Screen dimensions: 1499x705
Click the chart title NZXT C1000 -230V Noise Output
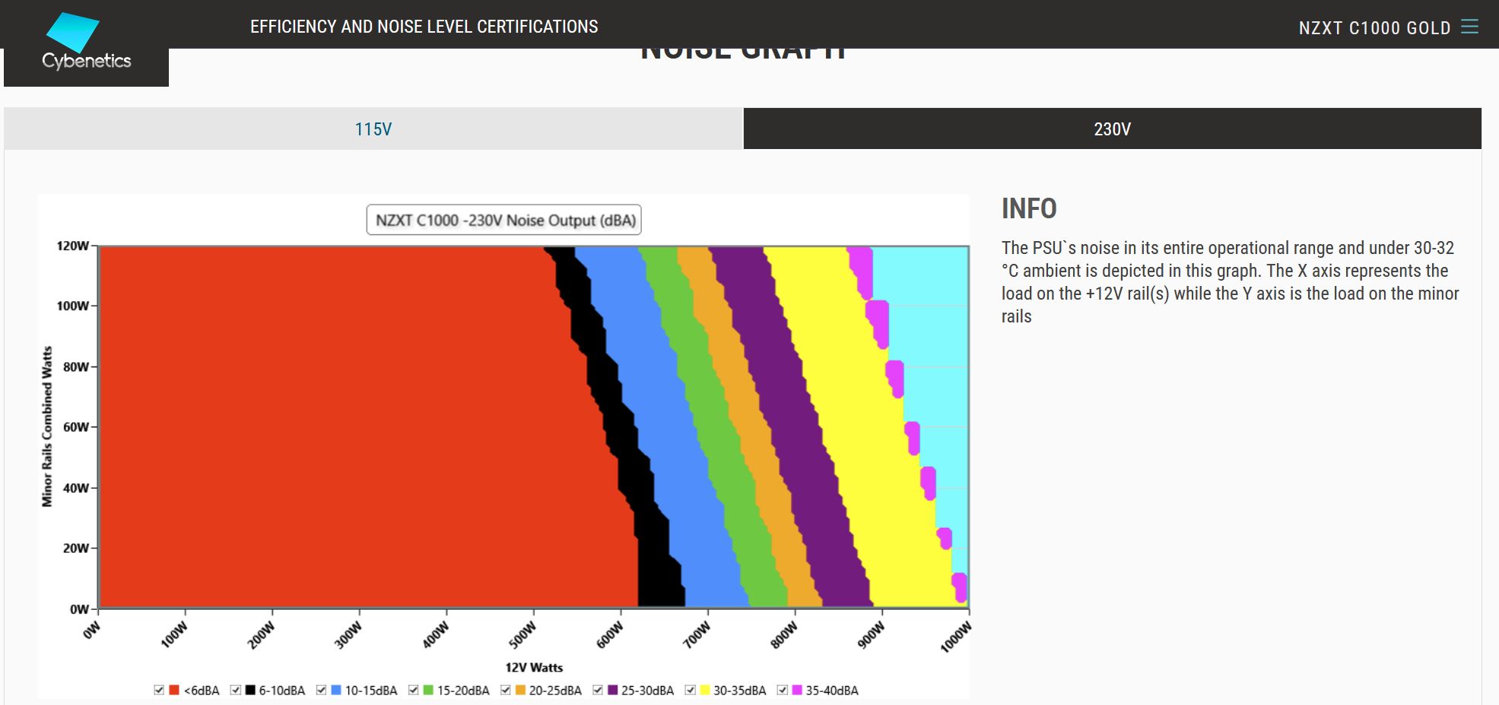504,220
